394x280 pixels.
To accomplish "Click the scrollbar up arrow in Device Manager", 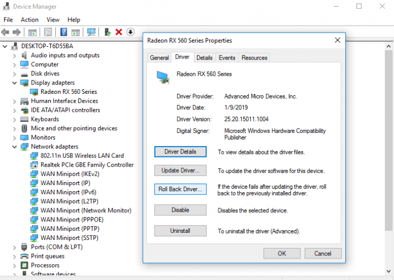I will click(x=388, y=46).
